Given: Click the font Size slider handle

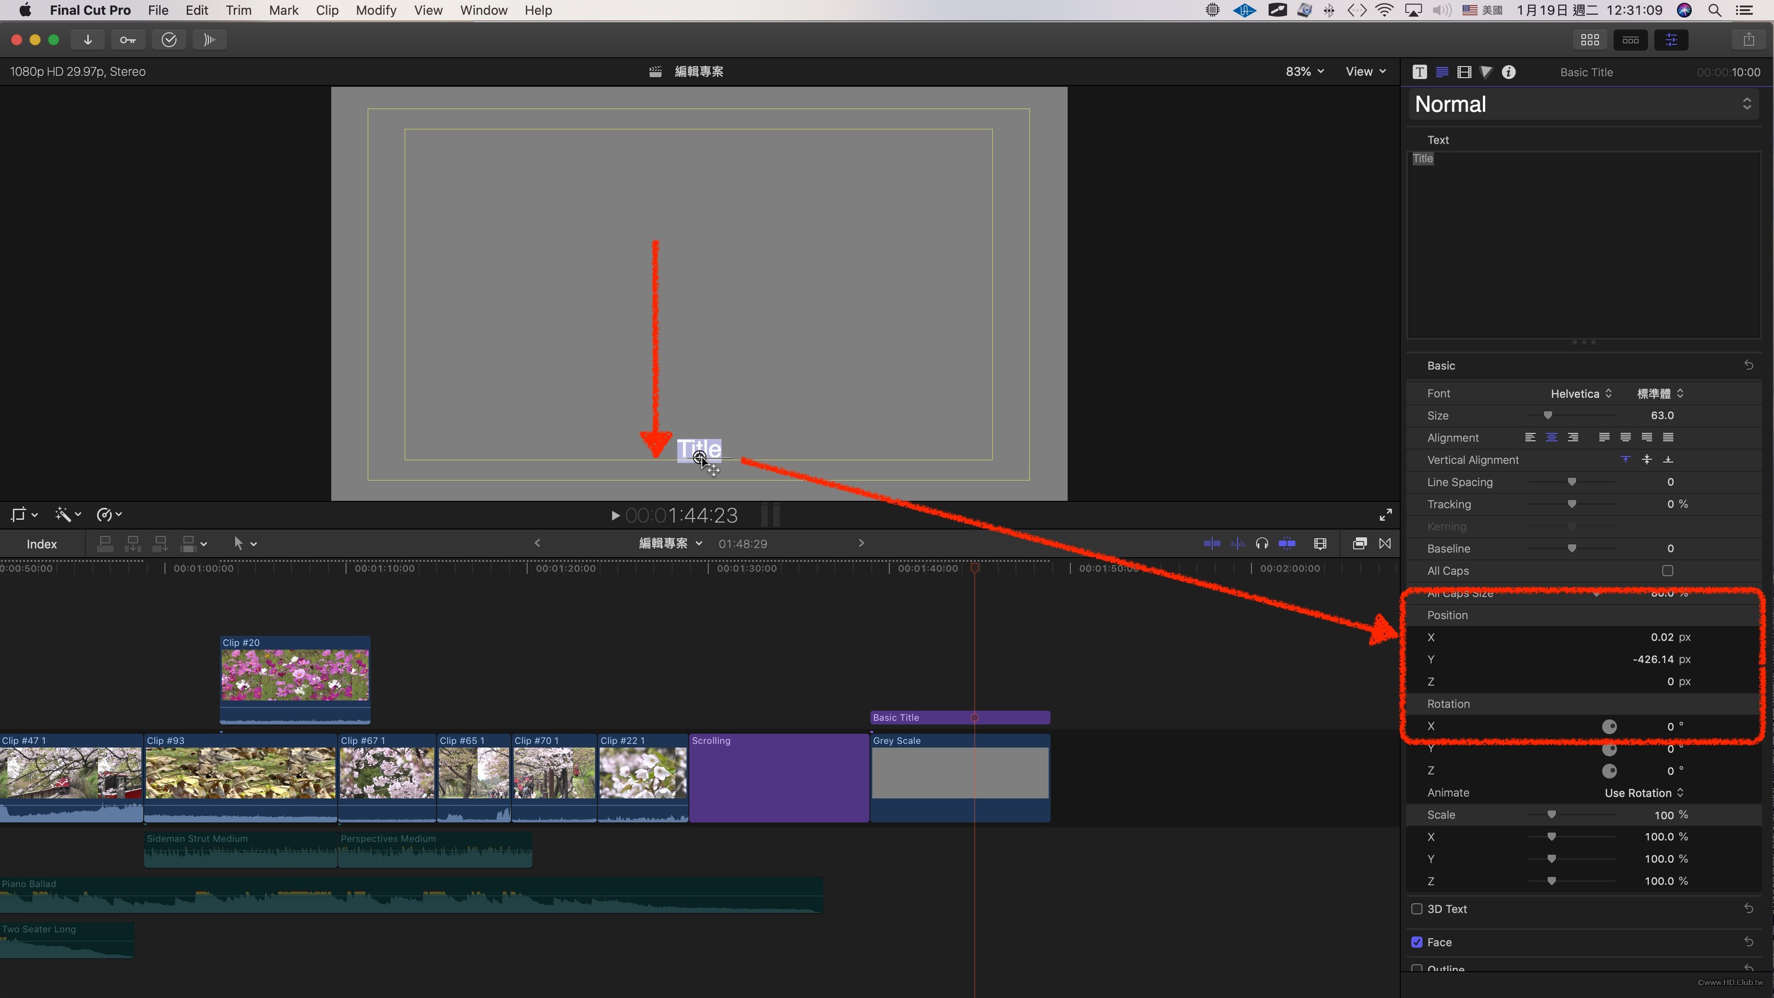Looking at the screenshot, I should click(x=1548, y=415).
